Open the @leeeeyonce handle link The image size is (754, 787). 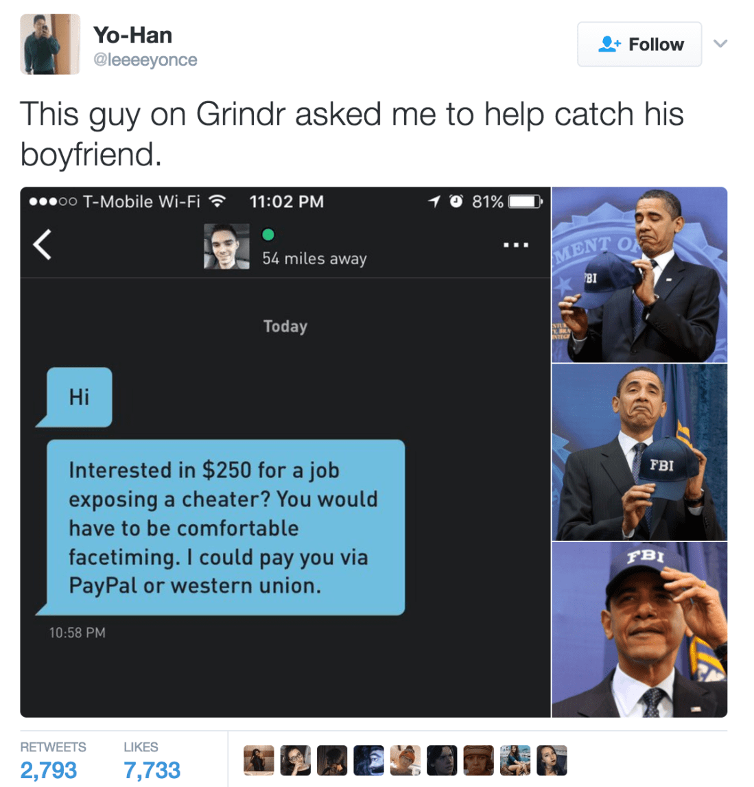pyautogui.click(x=145, y=60)
